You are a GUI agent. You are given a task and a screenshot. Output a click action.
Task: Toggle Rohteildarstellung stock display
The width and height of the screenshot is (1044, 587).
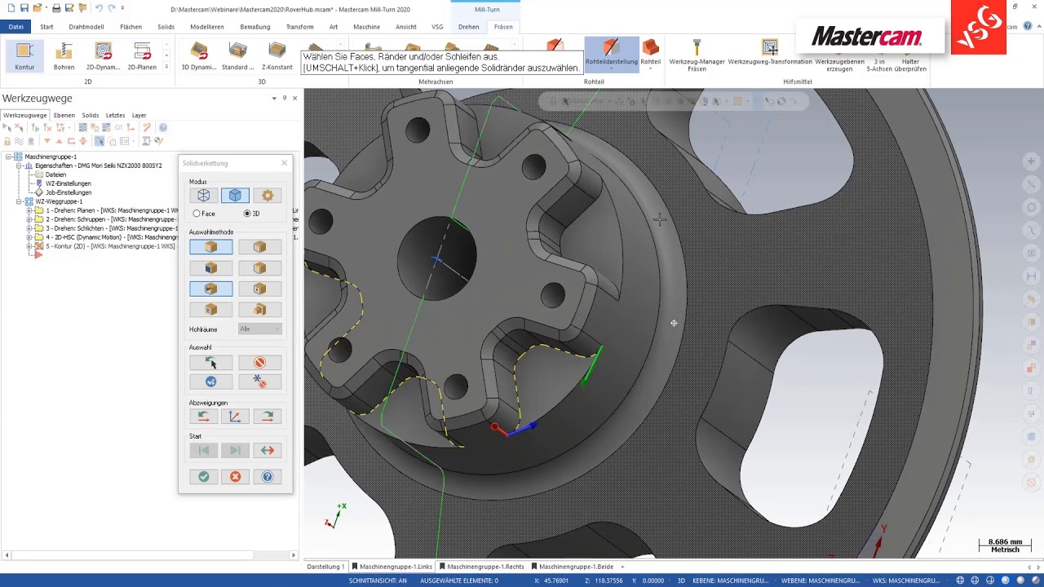(x=611, y=53)
